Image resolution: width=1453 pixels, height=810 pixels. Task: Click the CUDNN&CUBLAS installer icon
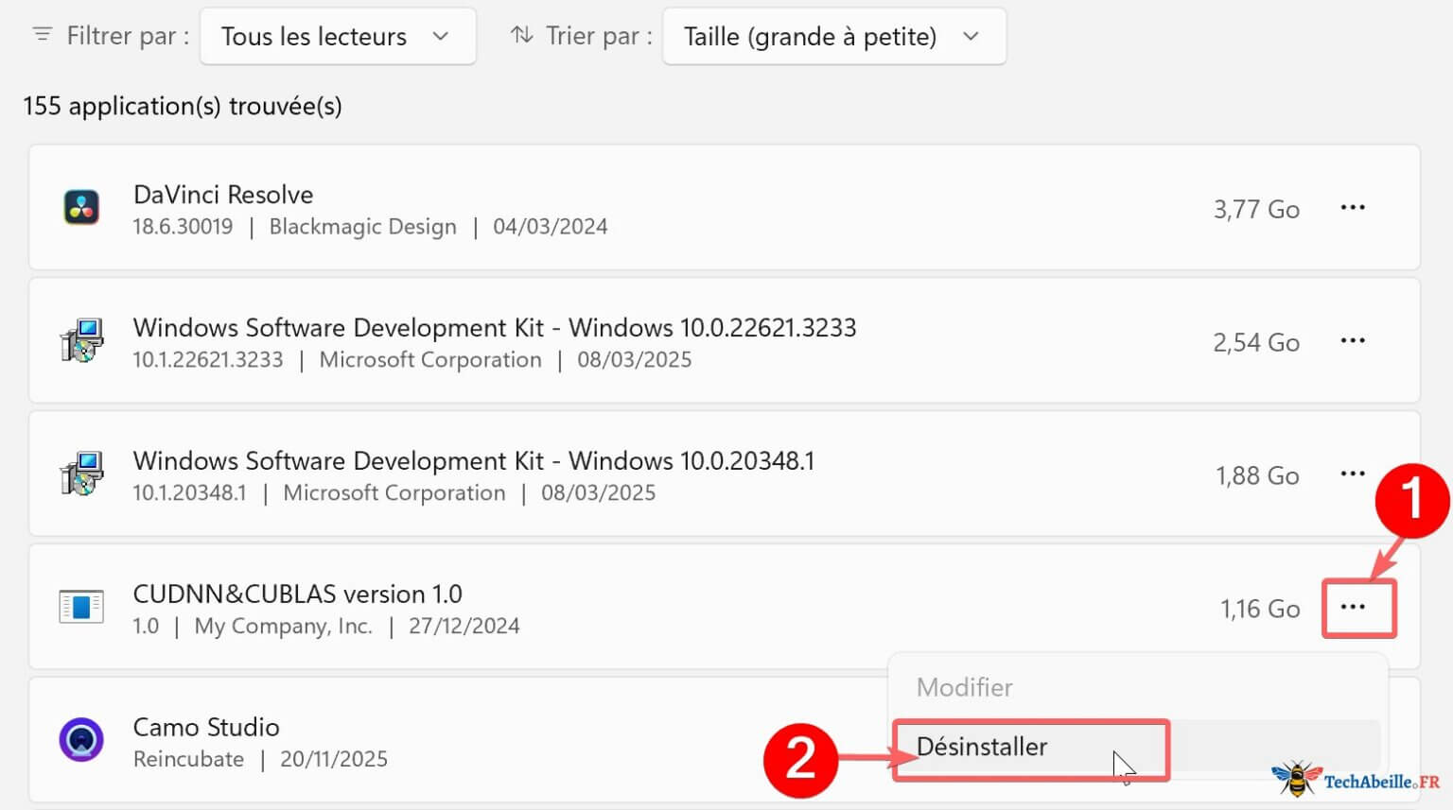coord(81,607)
